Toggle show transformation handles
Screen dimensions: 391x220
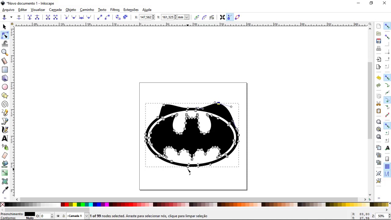pyautogui.click(x=222, y=17)
